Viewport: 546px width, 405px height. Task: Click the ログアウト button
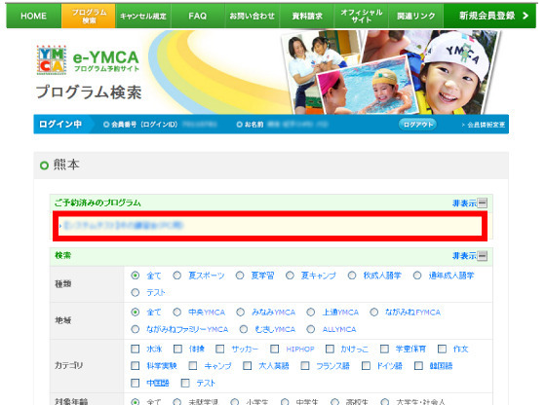[418, 125]
